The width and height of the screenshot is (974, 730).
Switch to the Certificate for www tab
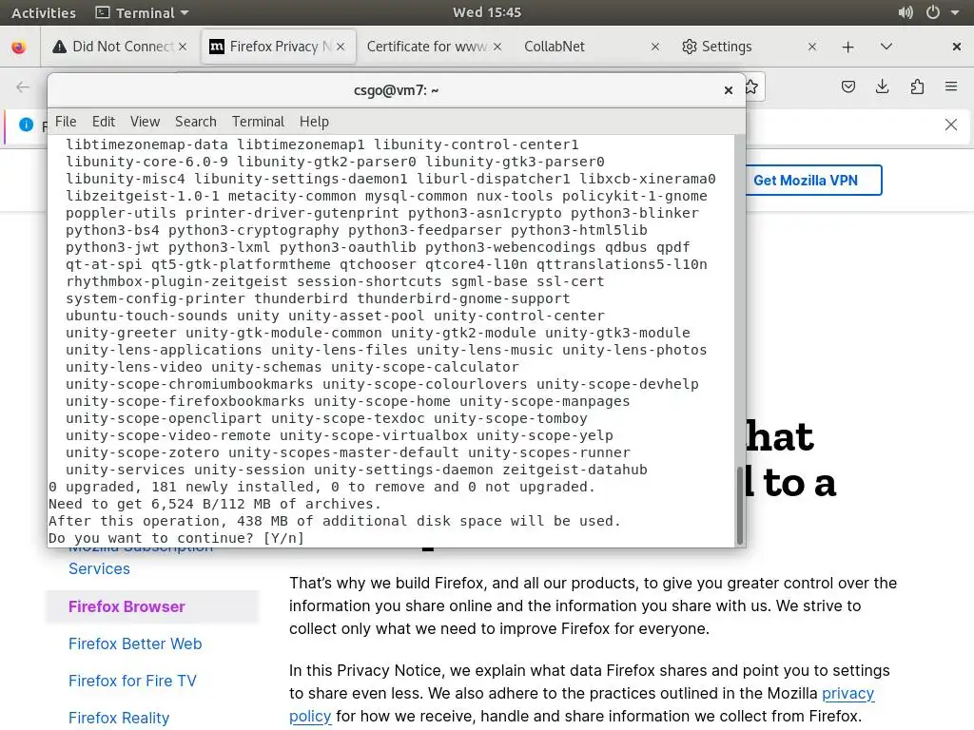(434, 47)
